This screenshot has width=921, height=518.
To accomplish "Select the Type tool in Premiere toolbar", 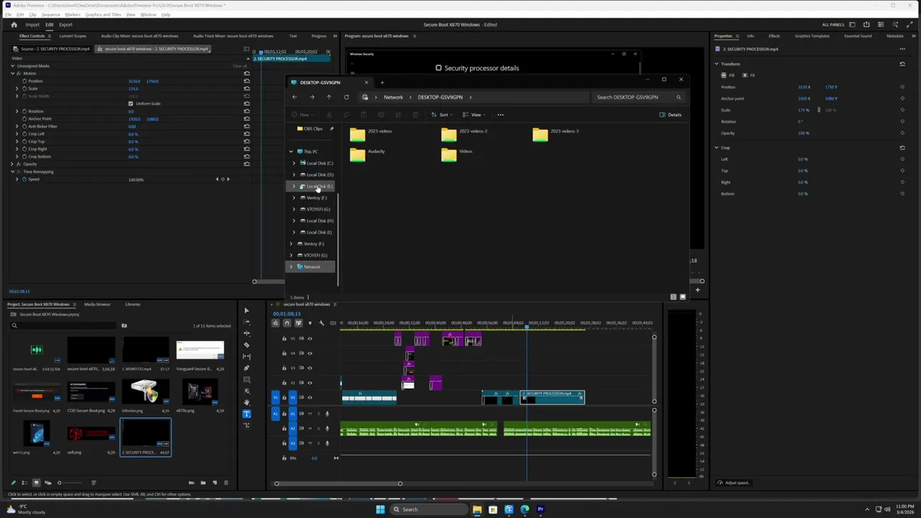I will [246, 414].
